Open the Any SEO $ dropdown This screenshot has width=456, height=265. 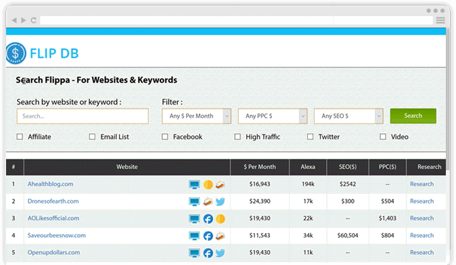point(348,116)
